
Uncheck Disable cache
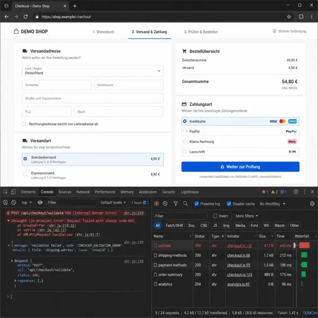(x=229, y=204)
